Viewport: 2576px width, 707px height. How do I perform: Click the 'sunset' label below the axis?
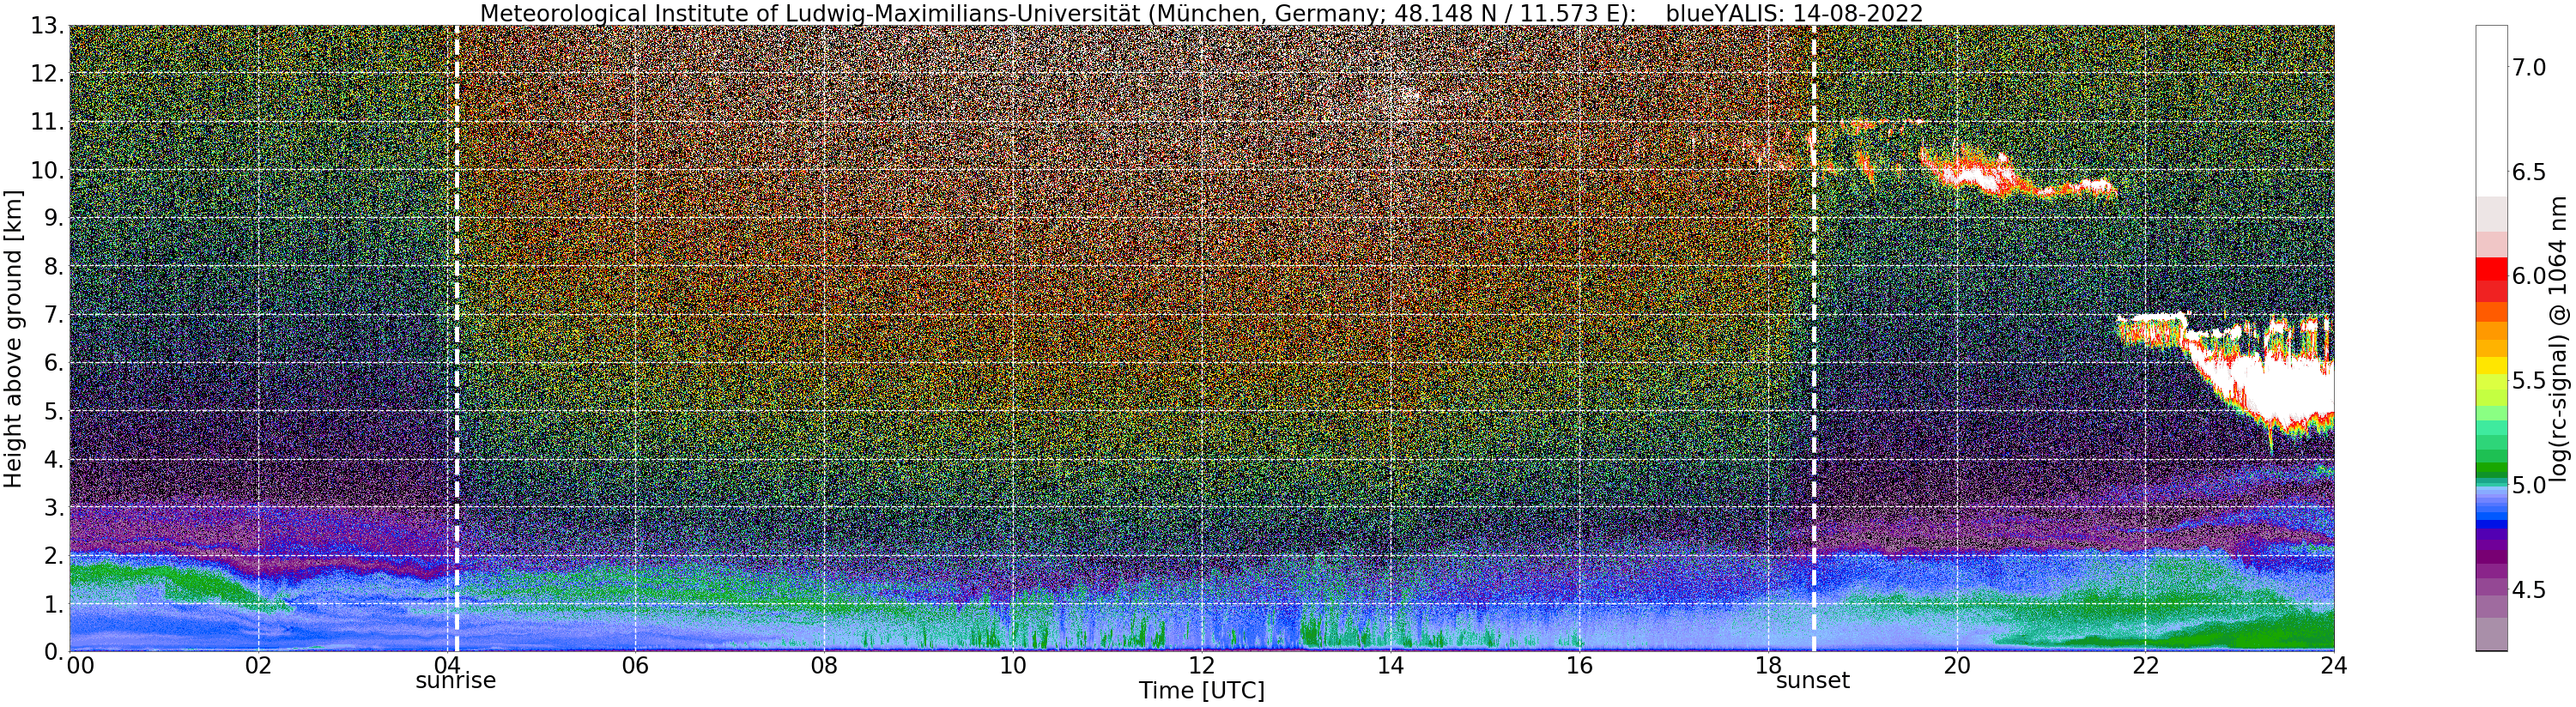pyautogui.click(x=1813, y=681)
